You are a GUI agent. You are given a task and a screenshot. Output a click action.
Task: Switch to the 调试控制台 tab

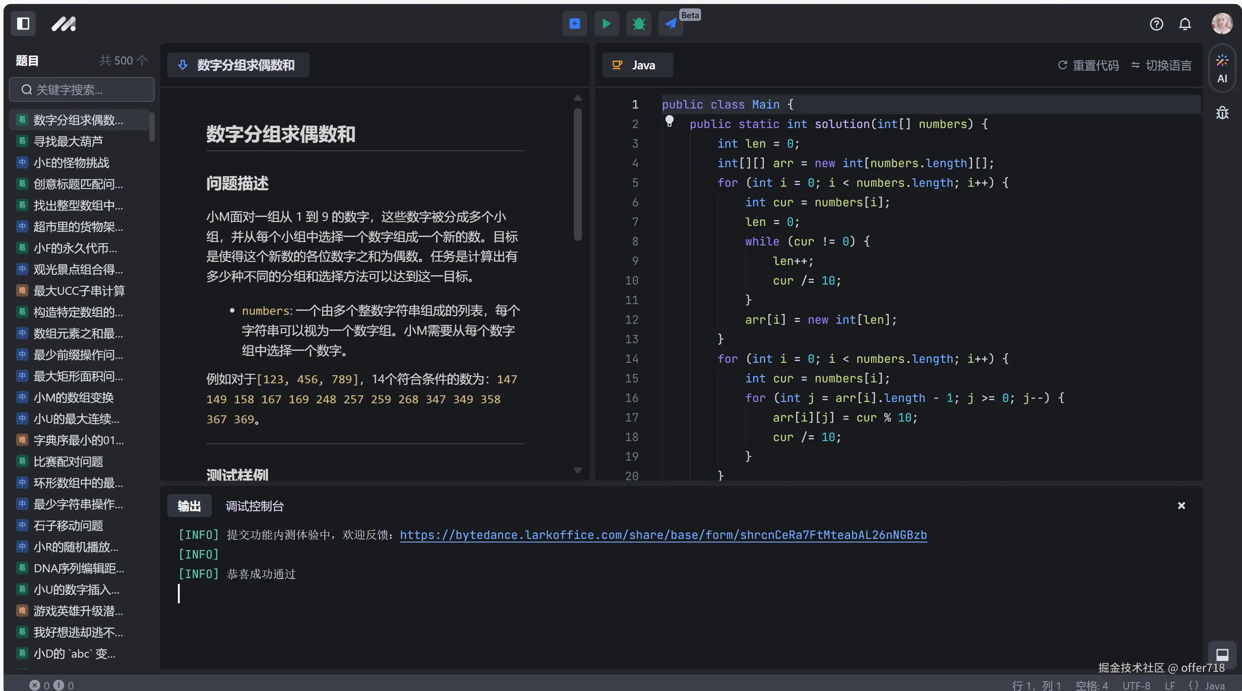click(254, 506)
